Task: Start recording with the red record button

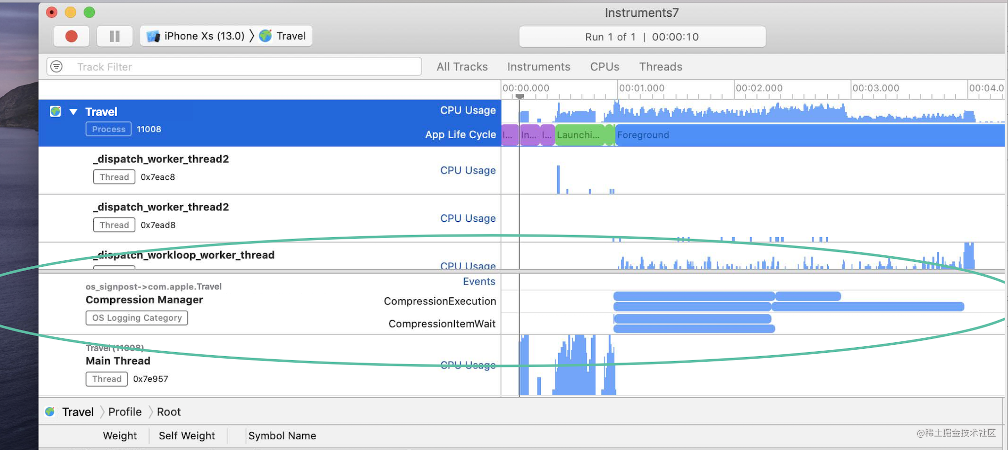Action: point(71,36)
